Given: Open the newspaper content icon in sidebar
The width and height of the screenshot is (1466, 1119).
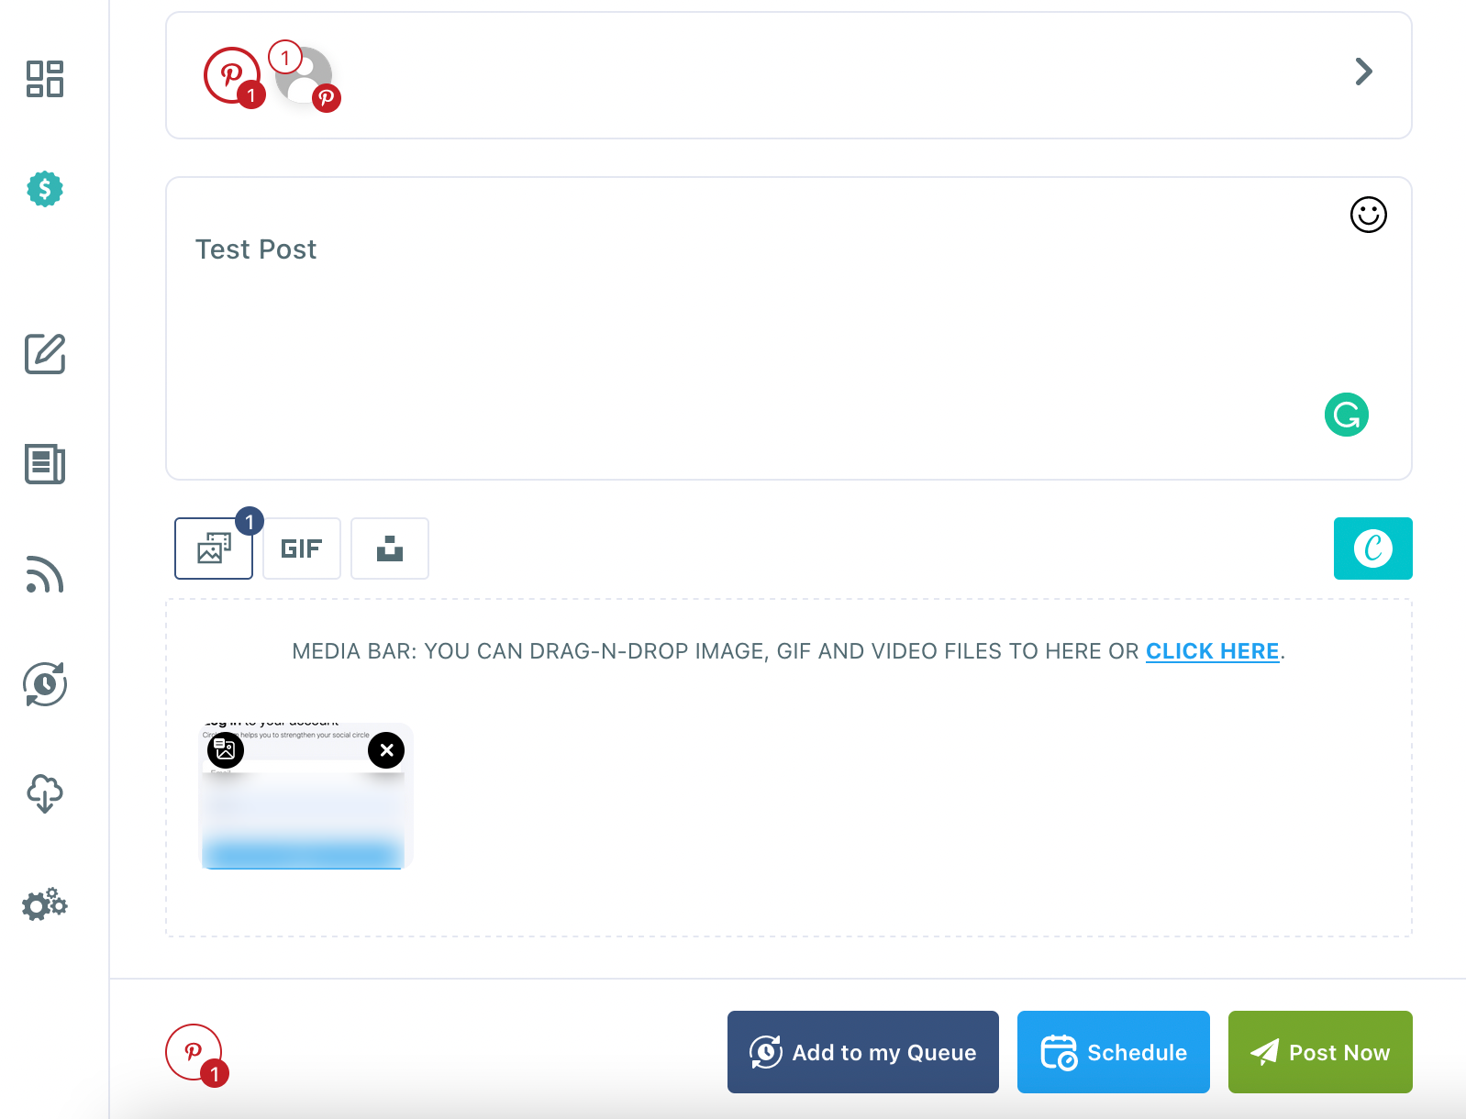Looking at the screenshot, I should 45,464.
